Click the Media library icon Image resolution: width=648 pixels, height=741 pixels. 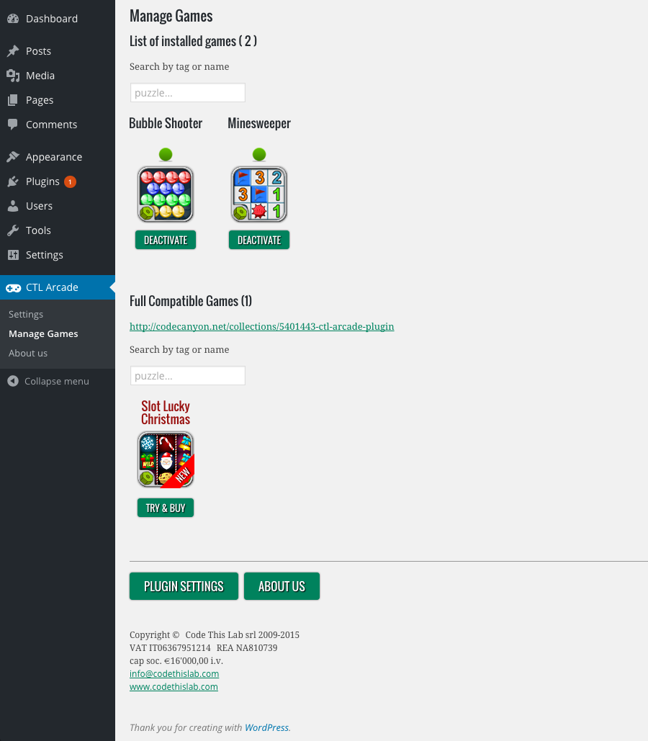(x=13, y=76)
